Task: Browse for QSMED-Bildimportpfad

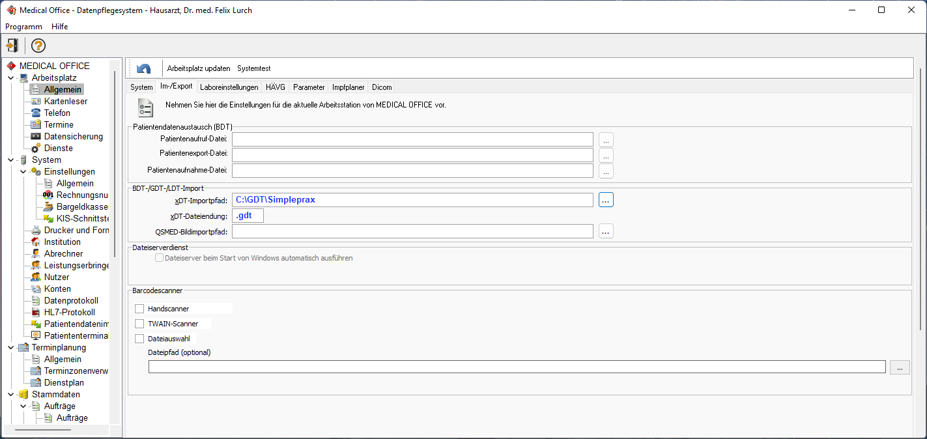Action: [606, 231]
